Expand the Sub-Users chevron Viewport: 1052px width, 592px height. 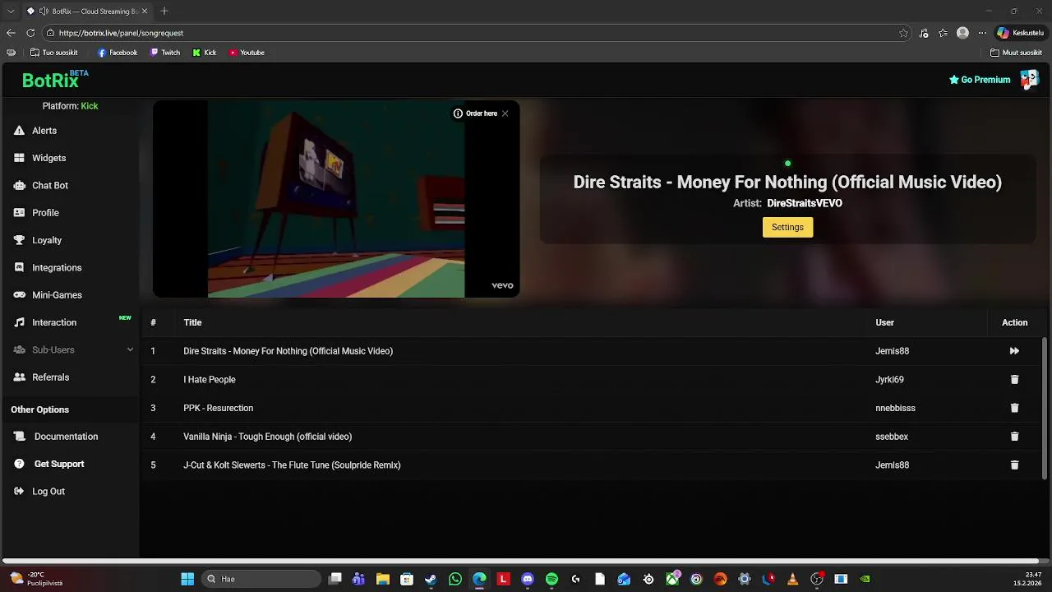point(130,350)
